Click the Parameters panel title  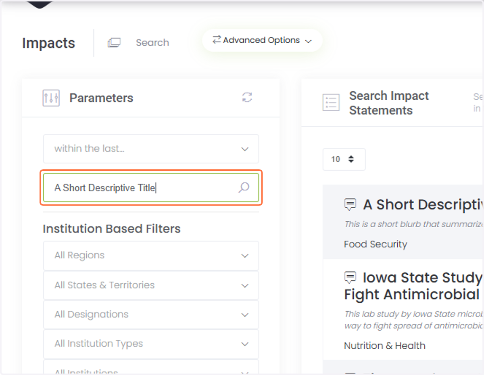pyautogui.click(x=101, y=98)
